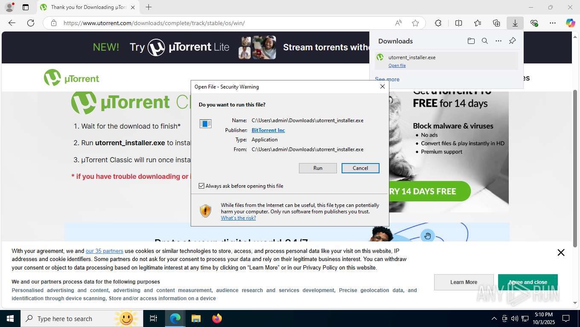Click the Edge profile avatar icon

9,7
